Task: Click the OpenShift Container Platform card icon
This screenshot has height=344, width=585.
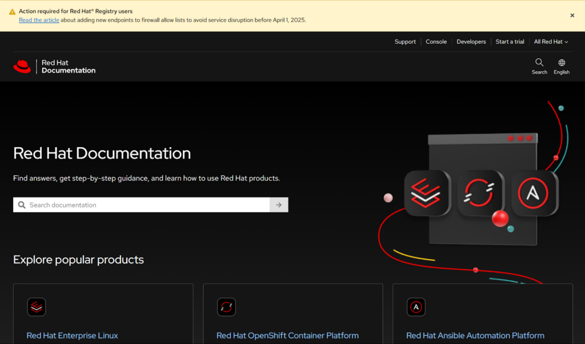Action: 226,307
